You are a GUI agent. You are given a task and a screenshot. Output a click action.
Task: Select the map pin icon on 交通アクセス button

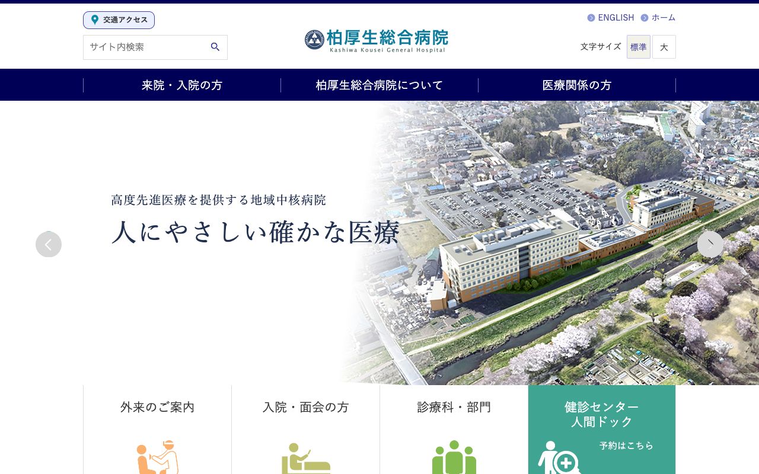(x=95, y=20)
